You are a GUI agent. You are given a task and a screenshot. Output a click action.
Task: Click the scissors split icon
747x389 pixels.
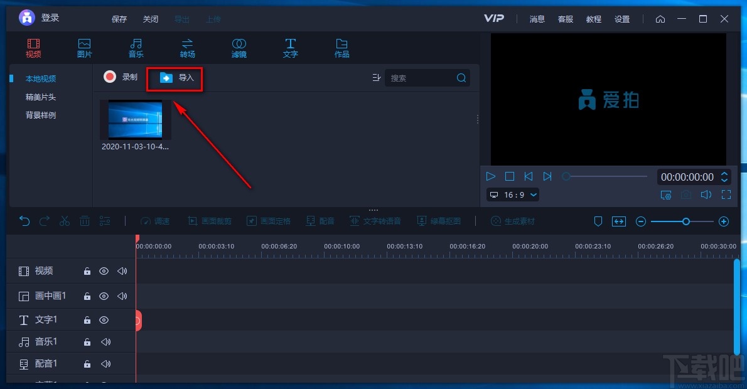point(64,221)
